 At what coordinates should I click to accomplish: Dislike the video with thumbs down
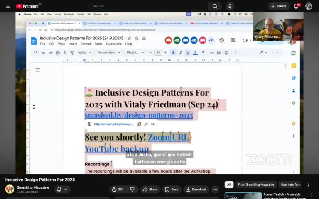(132, 189)
